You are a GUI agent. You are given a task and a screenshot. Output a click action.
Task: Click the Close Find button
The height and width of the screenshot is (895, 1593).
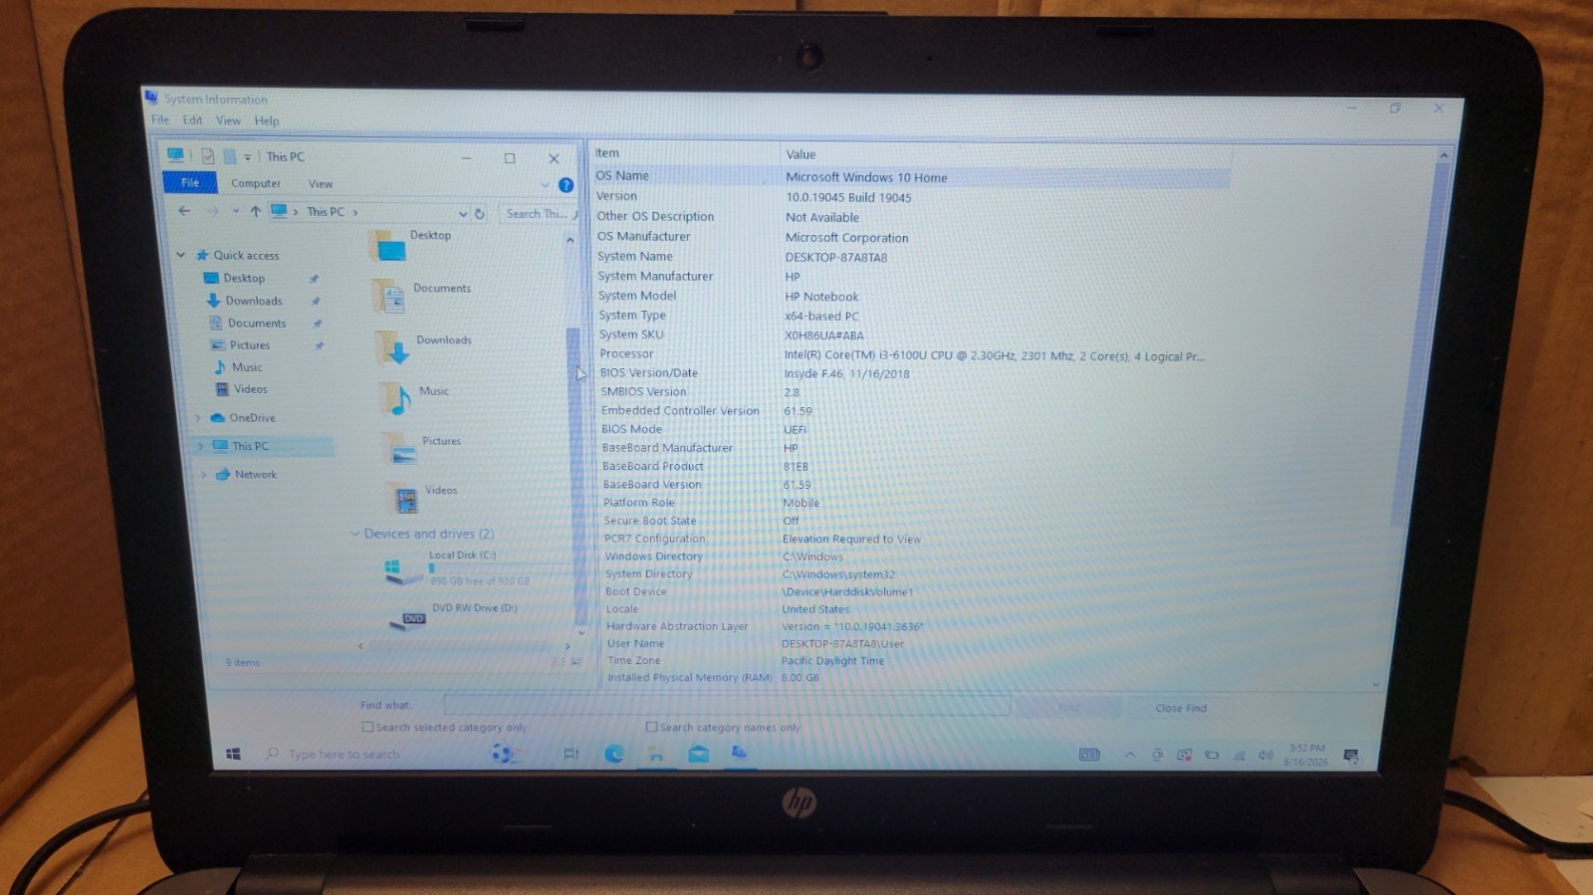1181,708
